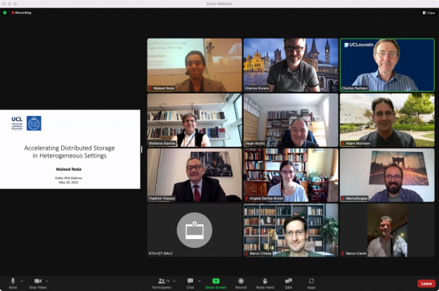Viewport: 439px width, 291px height.
Task: Open the Participants panel
Action: coord(162,282)
